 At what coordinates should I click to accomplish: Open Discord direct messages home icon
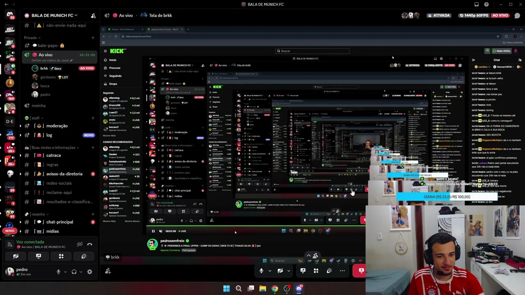tap(10, 15)
